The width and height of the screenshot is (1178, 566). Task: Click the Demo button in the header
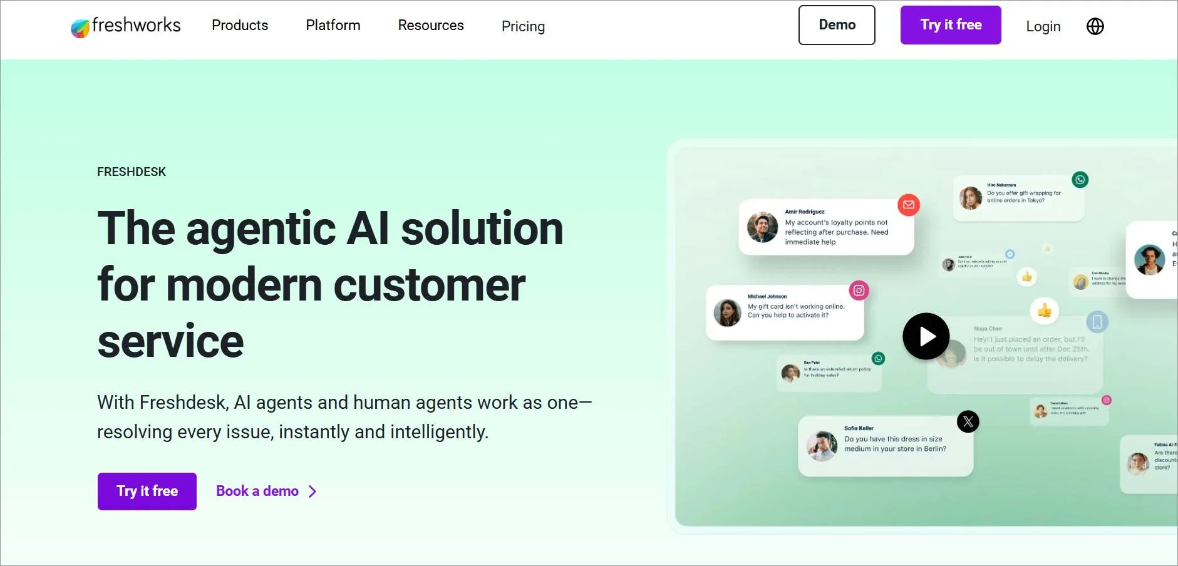click(x=837, y=25)
